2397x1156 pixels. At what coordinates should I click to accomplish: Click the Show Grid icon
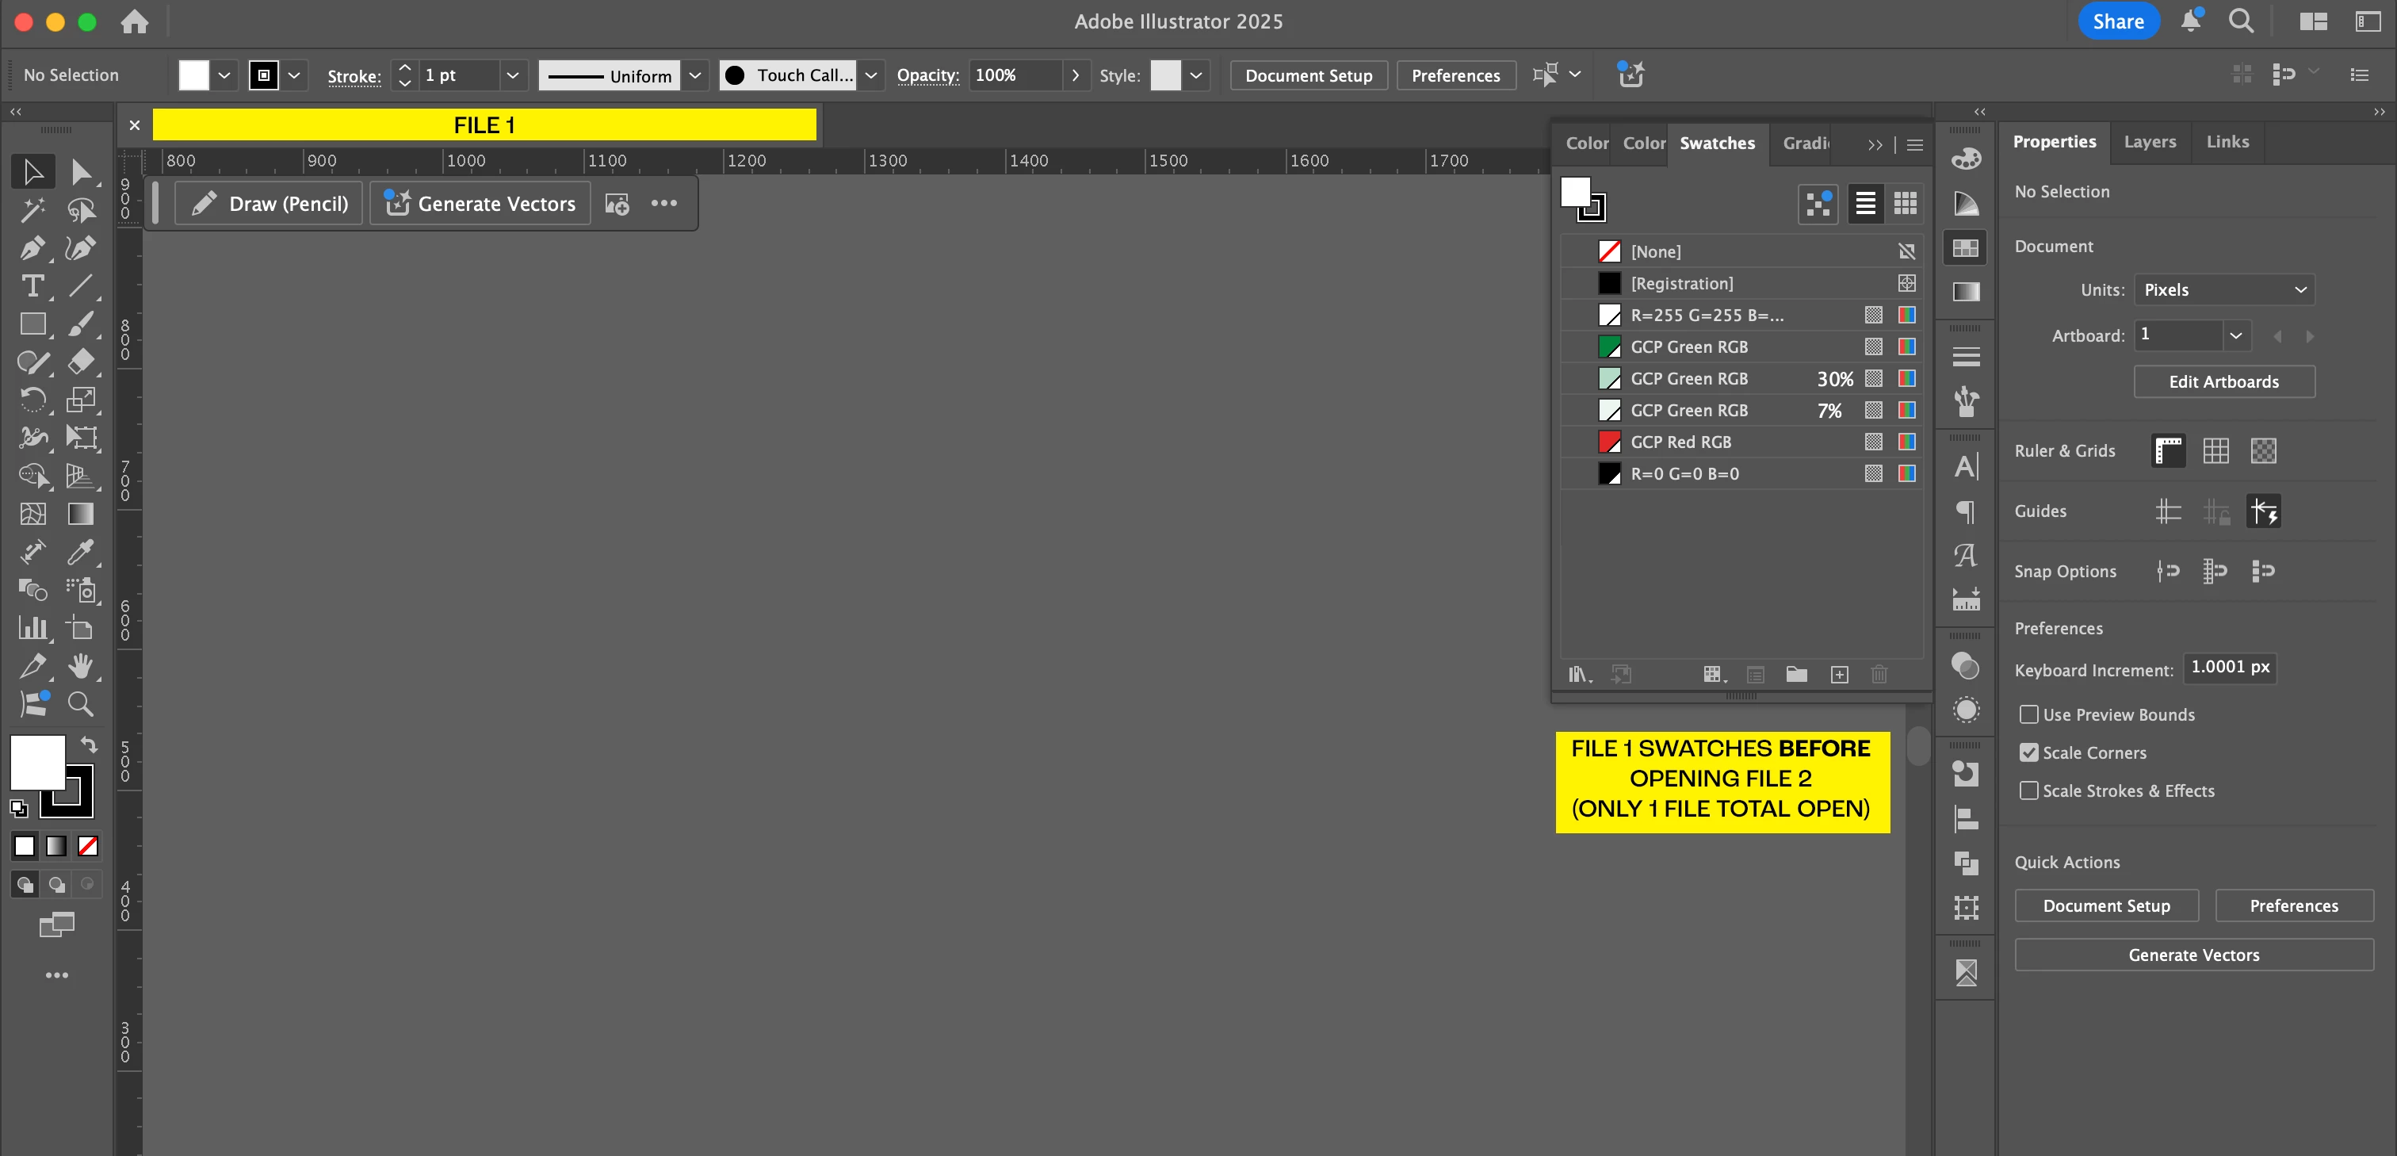(2215, 451)
